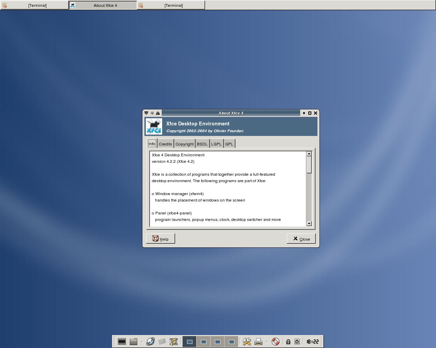Switch to the second Terminal taskbar item
The height and width of the screenshot is (348, 436).
tap(171, 5)
